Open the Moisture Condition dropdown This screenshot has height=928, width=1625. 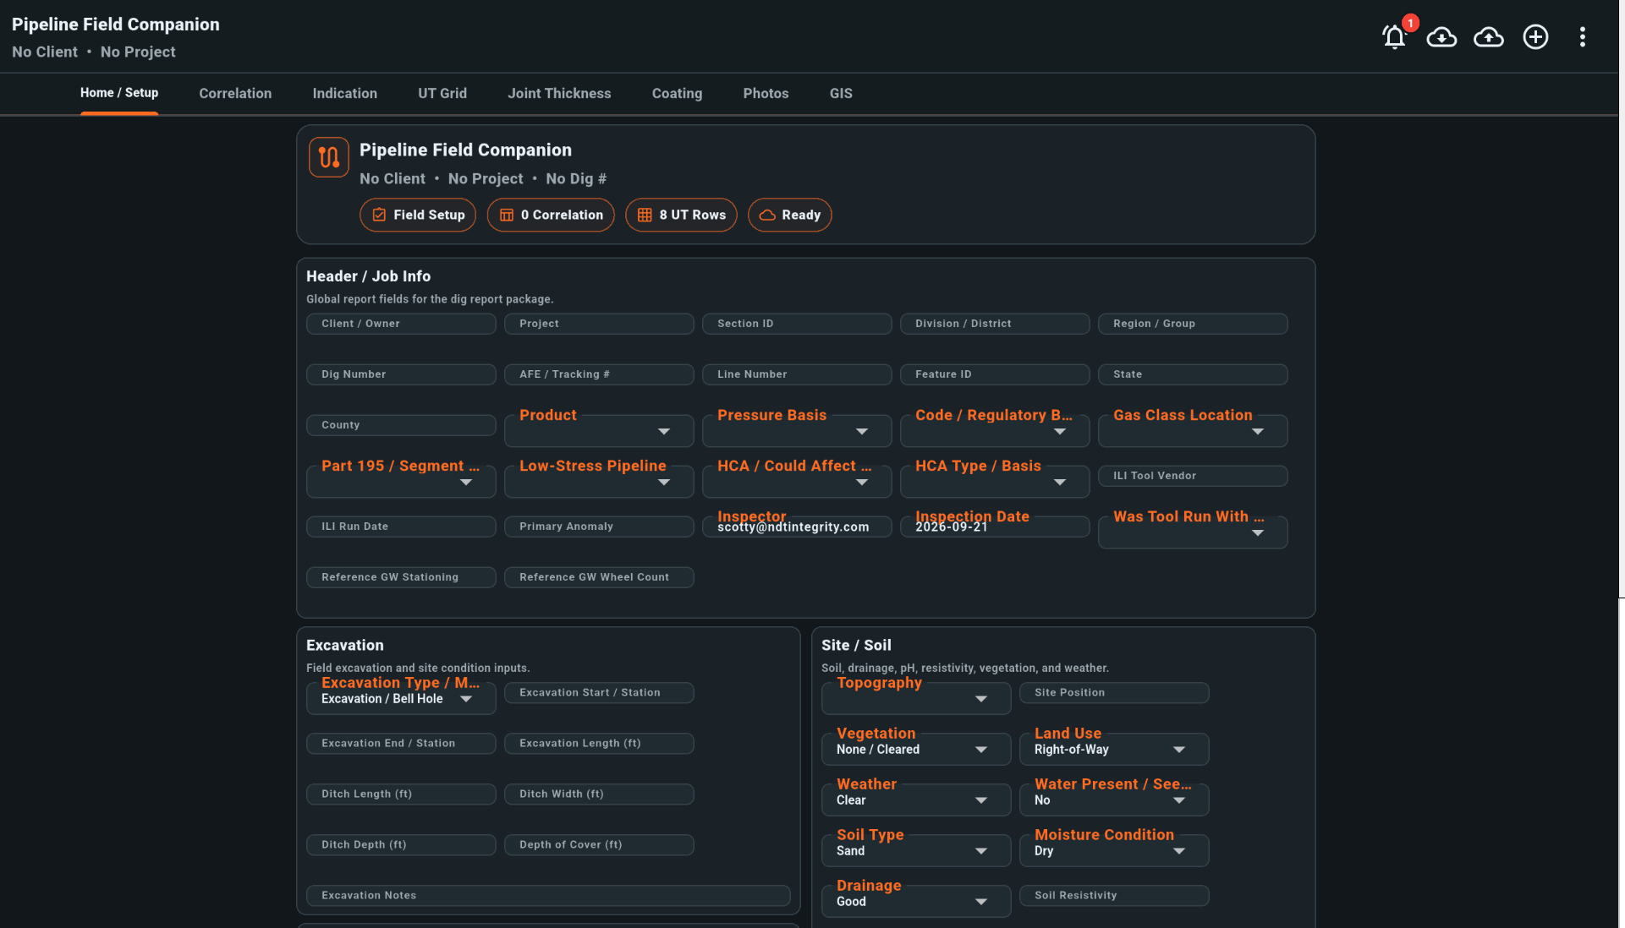tap(1114, 850)
